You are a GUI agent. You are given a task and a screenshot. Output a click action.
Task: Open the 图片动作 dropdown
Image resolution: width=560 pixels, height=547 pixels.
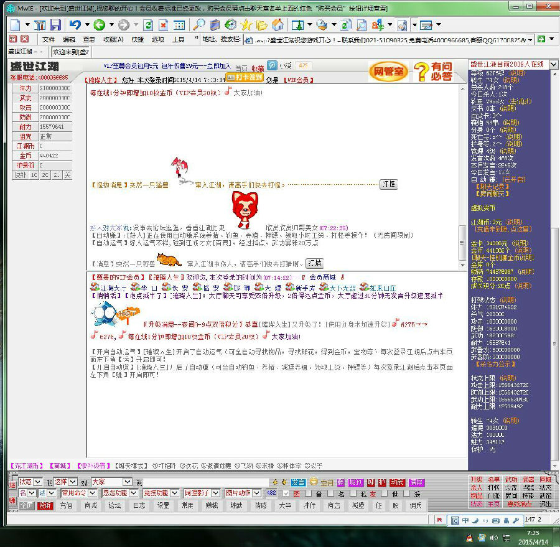[x=243, y=493]
